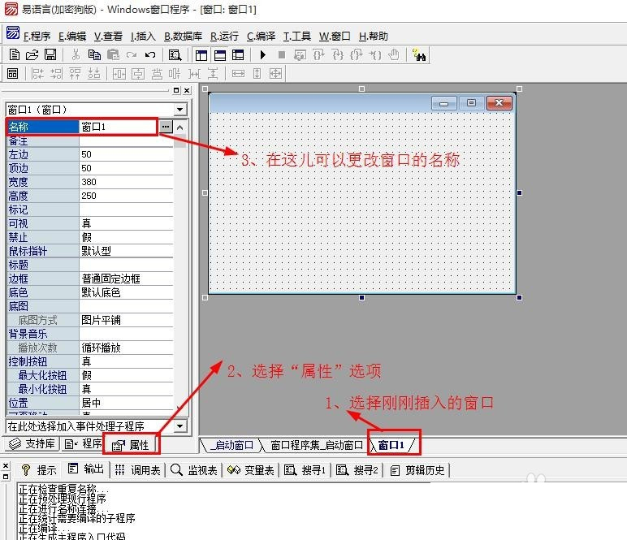Click the align right edges icon

click(x=56, y=74)
